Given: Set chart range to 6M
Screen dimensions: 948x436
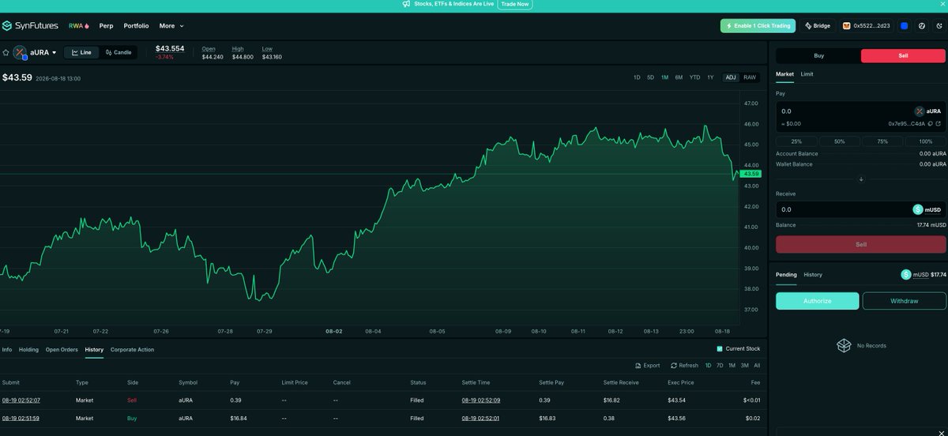Looking at the screenshot, I should click(679, 77).
